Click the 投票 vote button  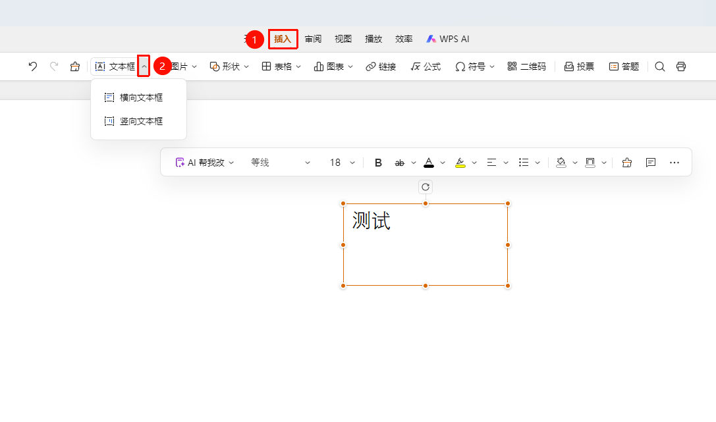(x=579, y=66)
